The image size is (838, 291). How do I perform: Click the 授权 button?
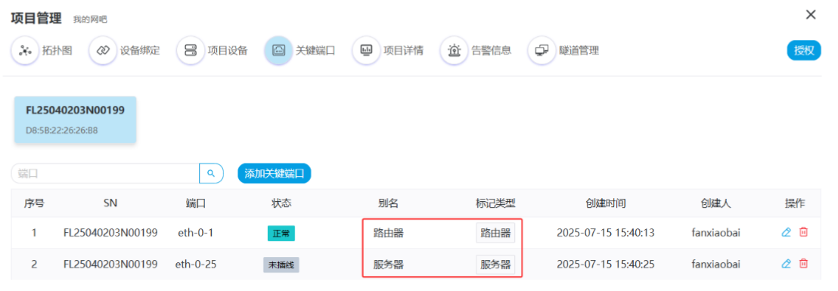(x=804, y=51)
